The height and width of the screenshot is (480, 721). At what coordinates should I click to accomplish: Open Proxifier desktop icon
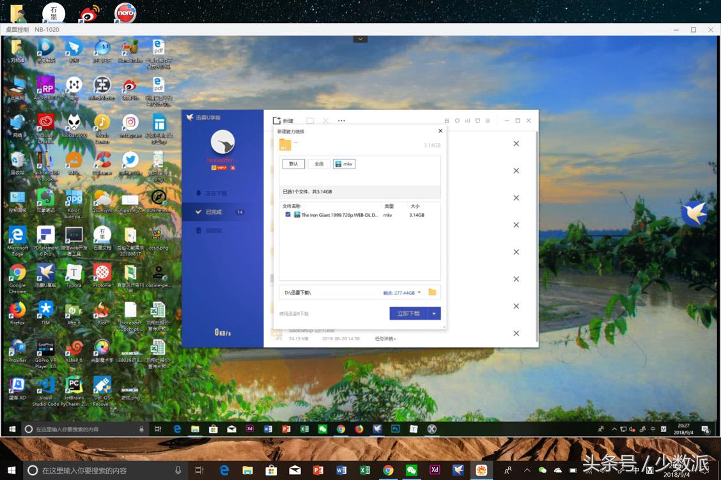click(x=17, y=351)
